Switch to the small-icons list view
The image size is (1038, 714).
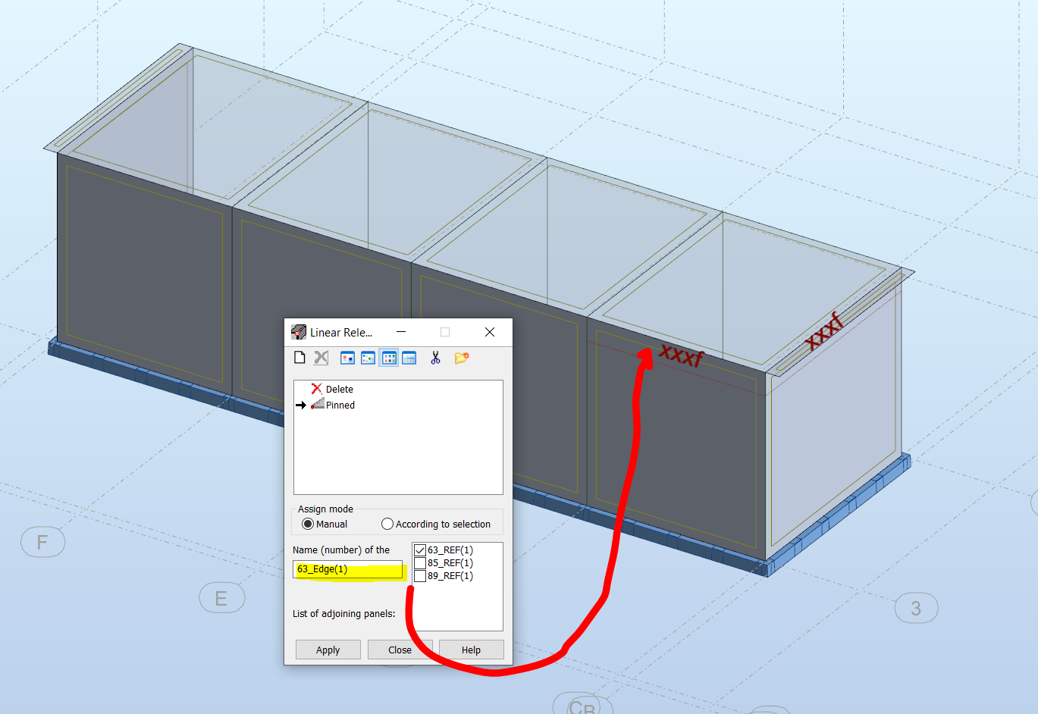pyautogui.click(x=368, y=357)
